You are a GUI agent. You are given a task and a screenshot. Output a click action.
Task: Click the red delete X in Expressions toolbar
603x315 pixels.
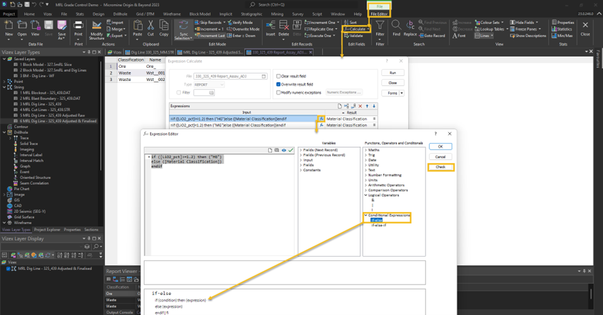pyautogui.click(x=360, y=106)
